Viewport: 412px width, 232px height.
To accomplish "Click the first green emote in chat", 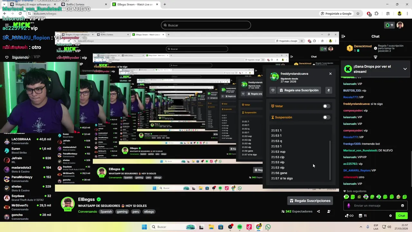I will [346, 197].
